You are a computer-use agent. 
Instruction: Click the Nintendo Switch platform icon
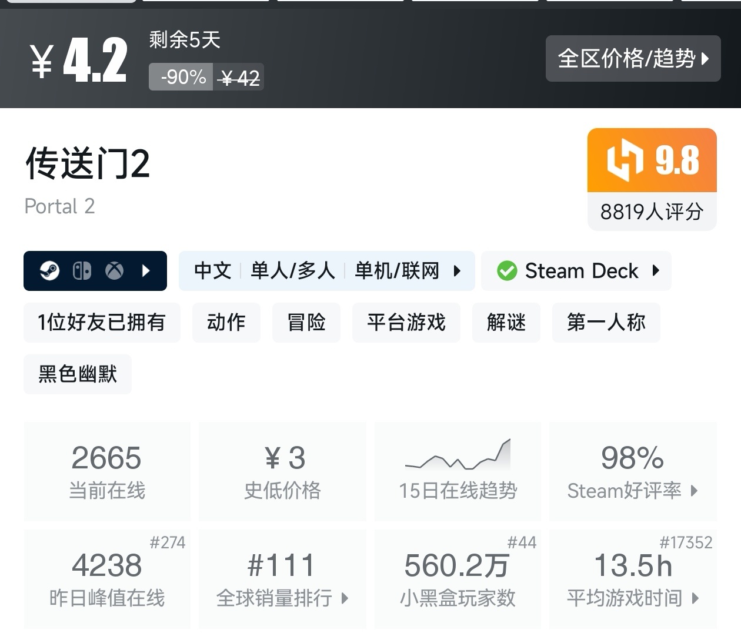click(82, 271)
